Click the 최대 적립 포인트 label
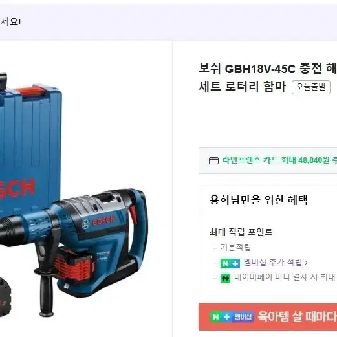 tap(241, 232)
